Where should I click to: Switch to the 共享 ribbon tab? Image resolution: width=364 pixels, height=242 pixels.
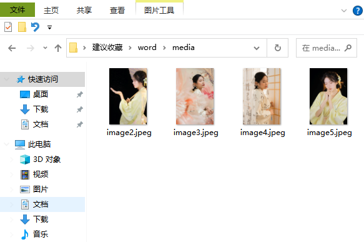point(84,10)
